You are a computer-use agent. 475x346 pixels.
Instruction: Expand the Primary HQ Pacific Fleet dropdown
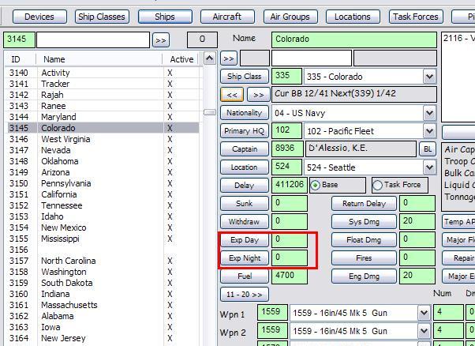pyautogui.click(x=429, y=131)
